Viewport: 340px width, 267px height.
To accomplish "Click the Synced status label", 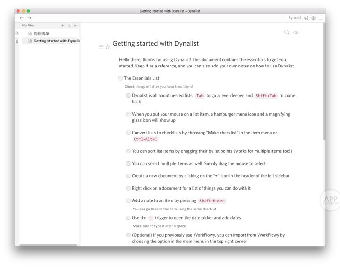I will click(x=295, y=18).
